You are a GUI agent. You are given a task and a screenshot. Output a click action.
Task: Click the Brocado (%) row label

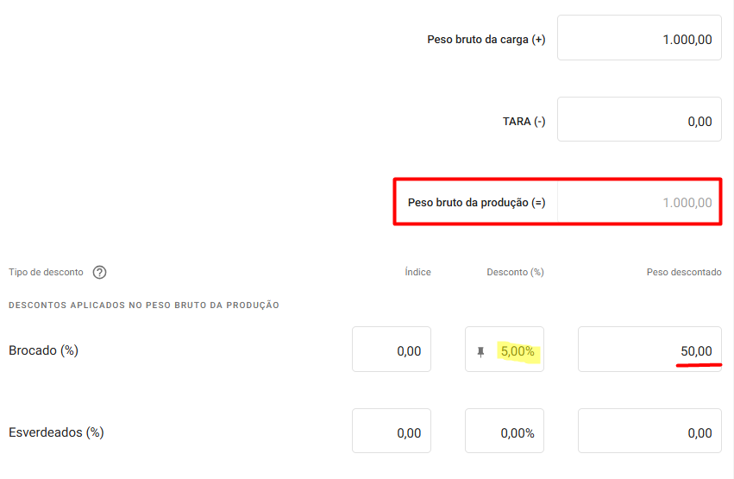43,350
